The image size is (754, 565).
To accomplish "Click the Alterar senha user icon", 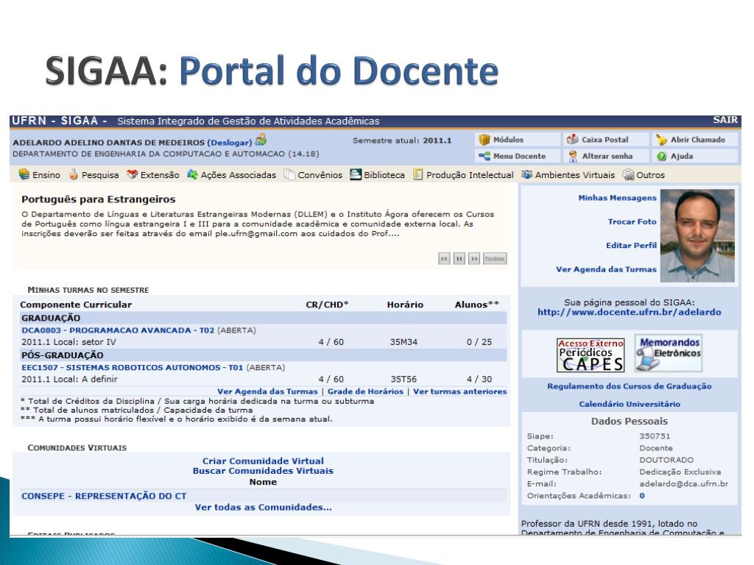I will [x=573, y=156].
